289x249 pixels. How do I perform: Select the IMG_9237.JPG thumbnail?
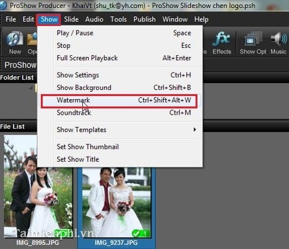pos(116,202)
